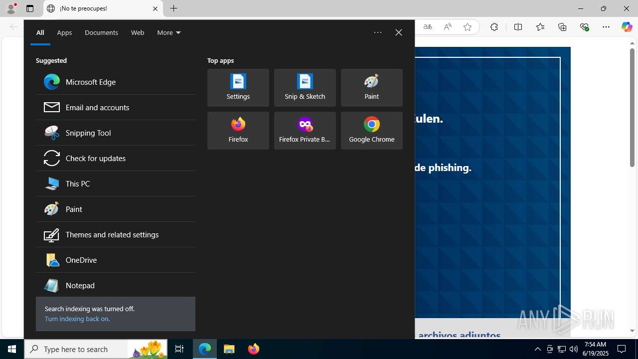Select Check for updates suggestion

click(116, 158)
